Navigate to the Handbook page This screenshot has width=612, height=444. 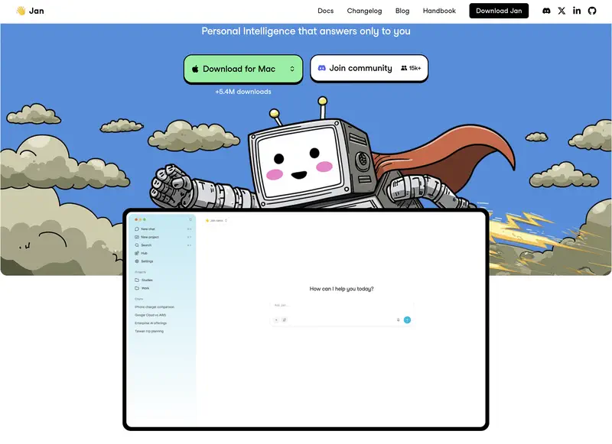[x=439, y=11]
